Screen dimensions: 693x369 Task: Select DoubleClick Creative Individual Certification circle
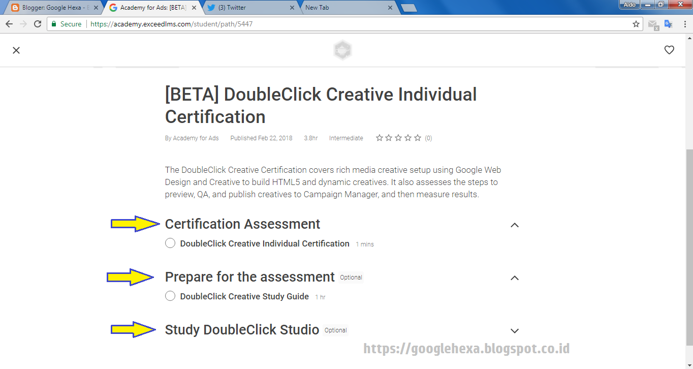tap(170, 243)
